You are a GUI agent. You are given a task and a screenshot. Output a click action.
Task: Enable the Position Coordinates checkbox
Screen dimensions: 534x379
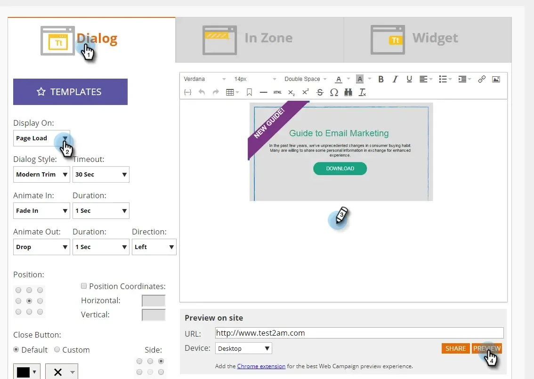pos(83,286)
